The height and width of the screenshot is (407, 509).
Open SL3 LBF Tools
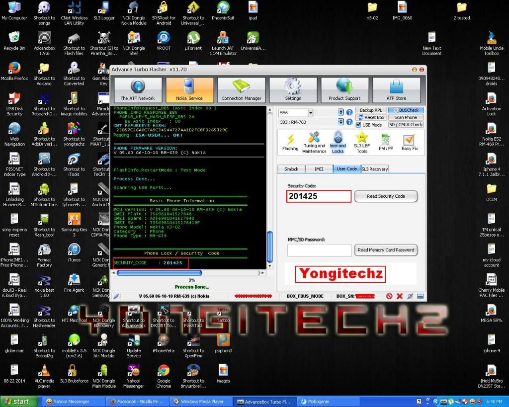(361, 142)
